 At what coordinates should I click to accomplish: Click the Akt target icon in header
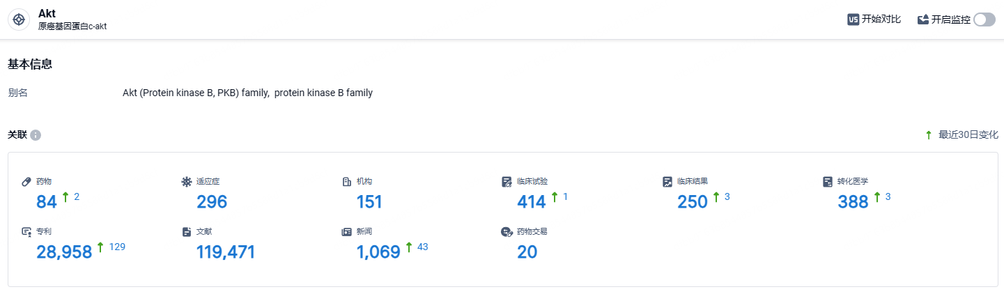[19, 20]
